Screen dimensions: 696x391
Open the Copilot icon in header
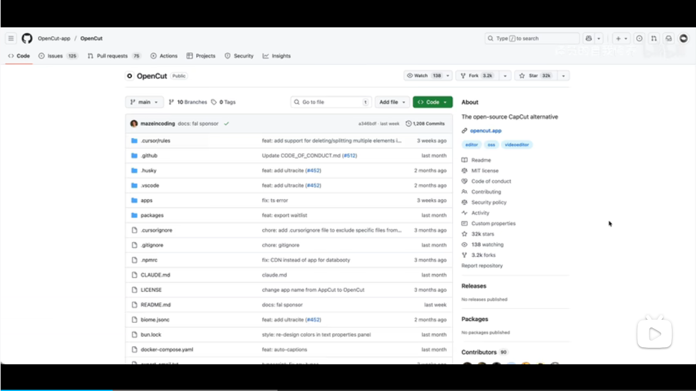588,39
